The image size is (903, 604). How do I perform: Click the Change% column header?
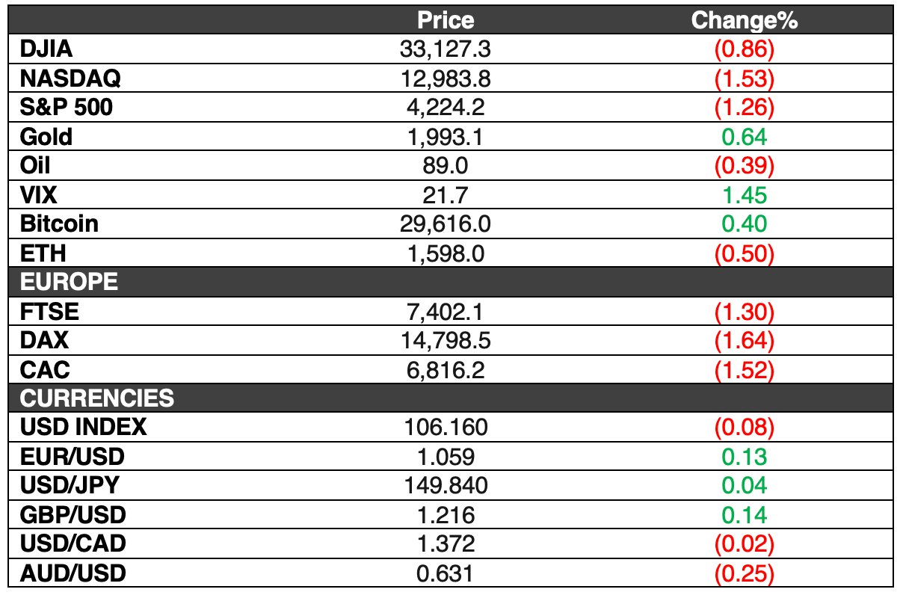pyautogui.click(x=745, y=20)
